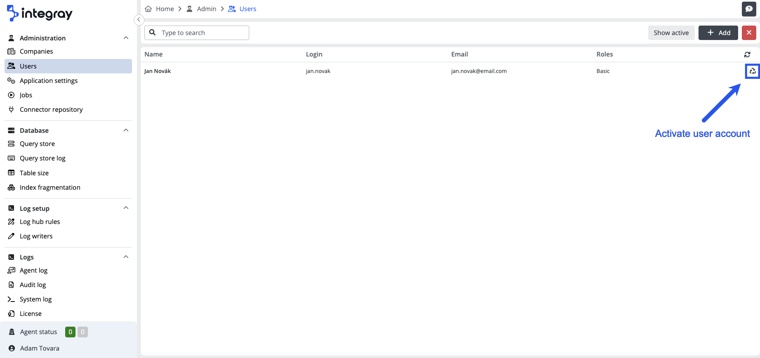Go to Admin breadcrumb link

(x=206, y=9)
